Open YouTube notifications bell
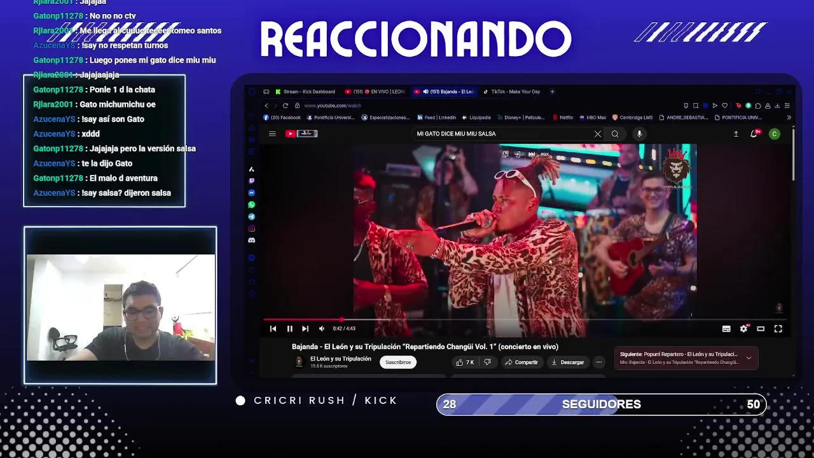 [754, 134]
